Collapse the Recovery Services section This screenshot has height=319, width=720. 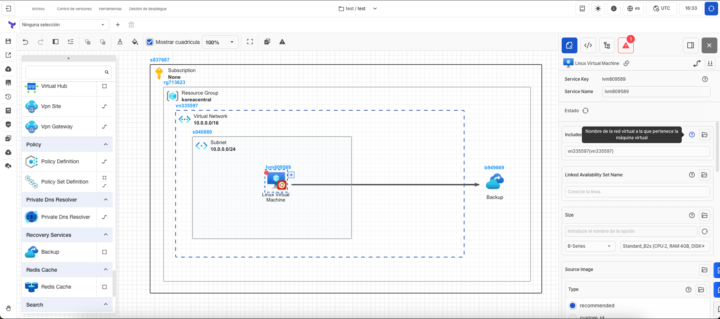(x=105, y=235)
